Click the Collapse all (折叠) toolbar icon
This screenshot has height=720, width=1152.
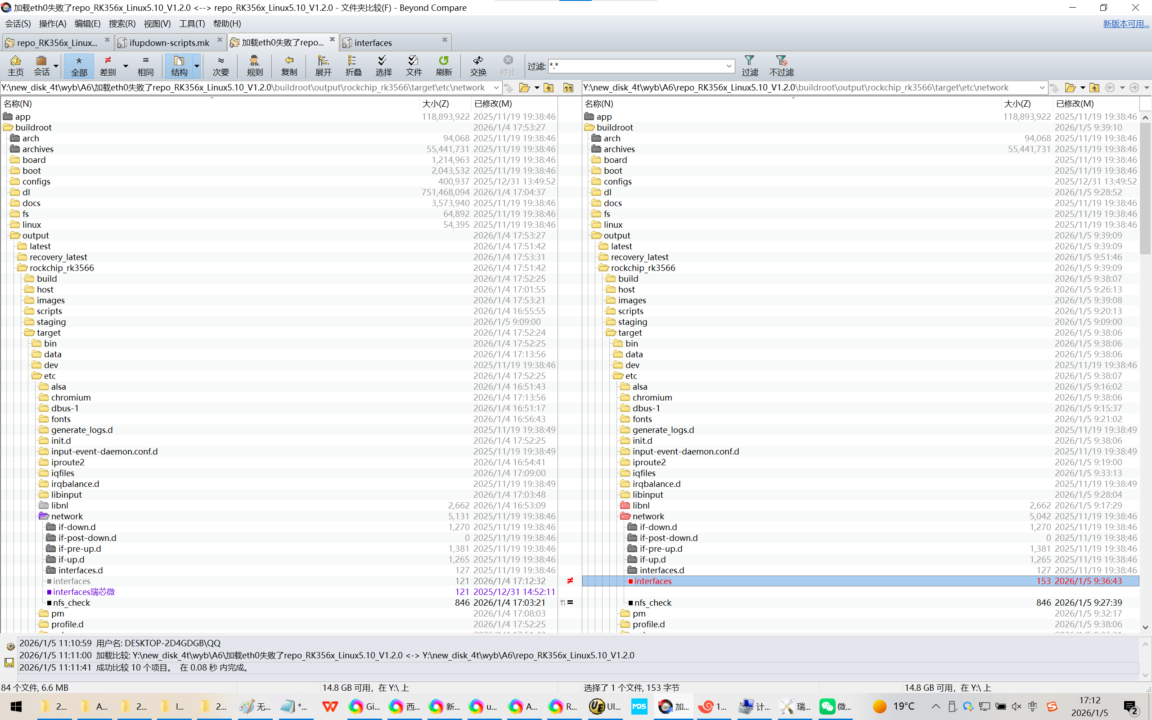click(353, 66)
